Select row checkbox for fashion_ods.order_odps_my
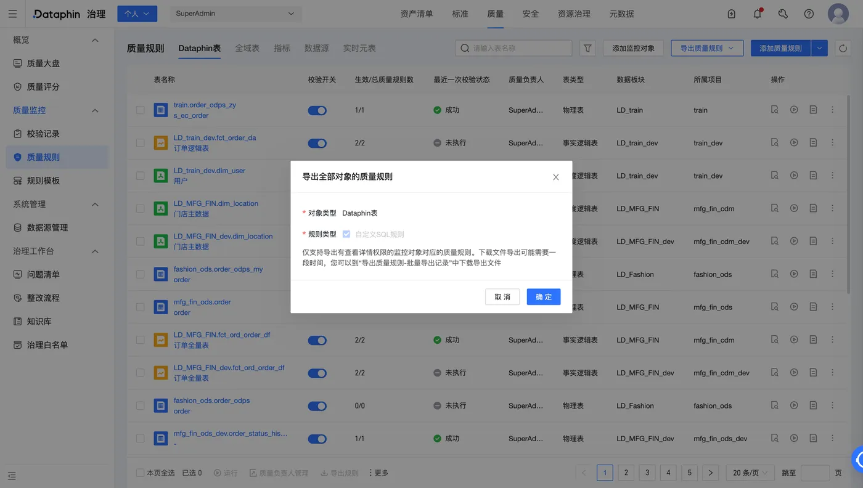Image resolution: width=863 pixels, height=488 pixels. (140, 274)
